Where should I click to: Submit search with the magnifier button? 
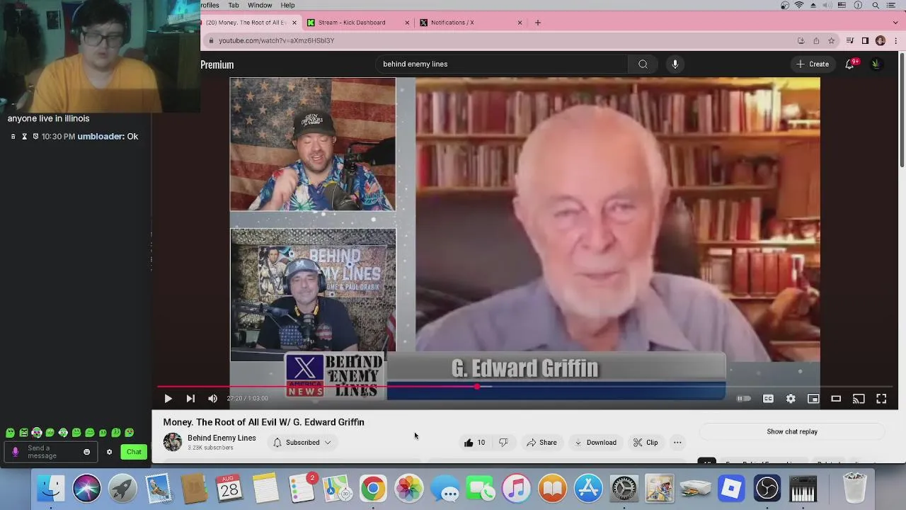pyautogui.click(x=643, y=64)
